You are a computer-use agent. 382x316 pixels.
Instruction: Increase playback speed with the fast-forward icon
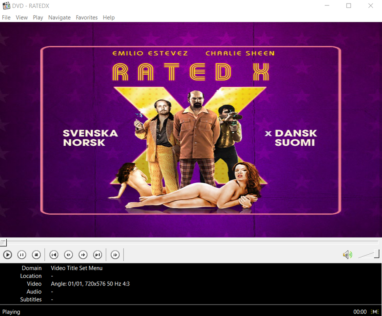click(x=83, y=255)
